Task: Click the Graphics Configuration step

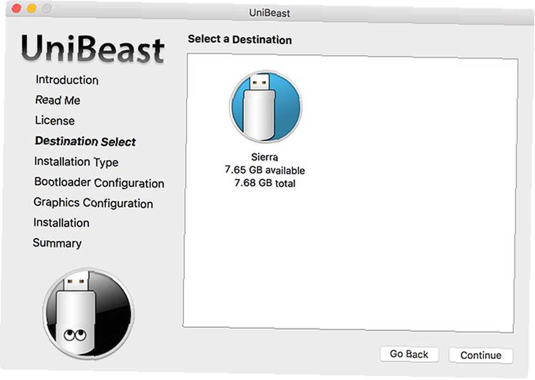Action: 93,203
